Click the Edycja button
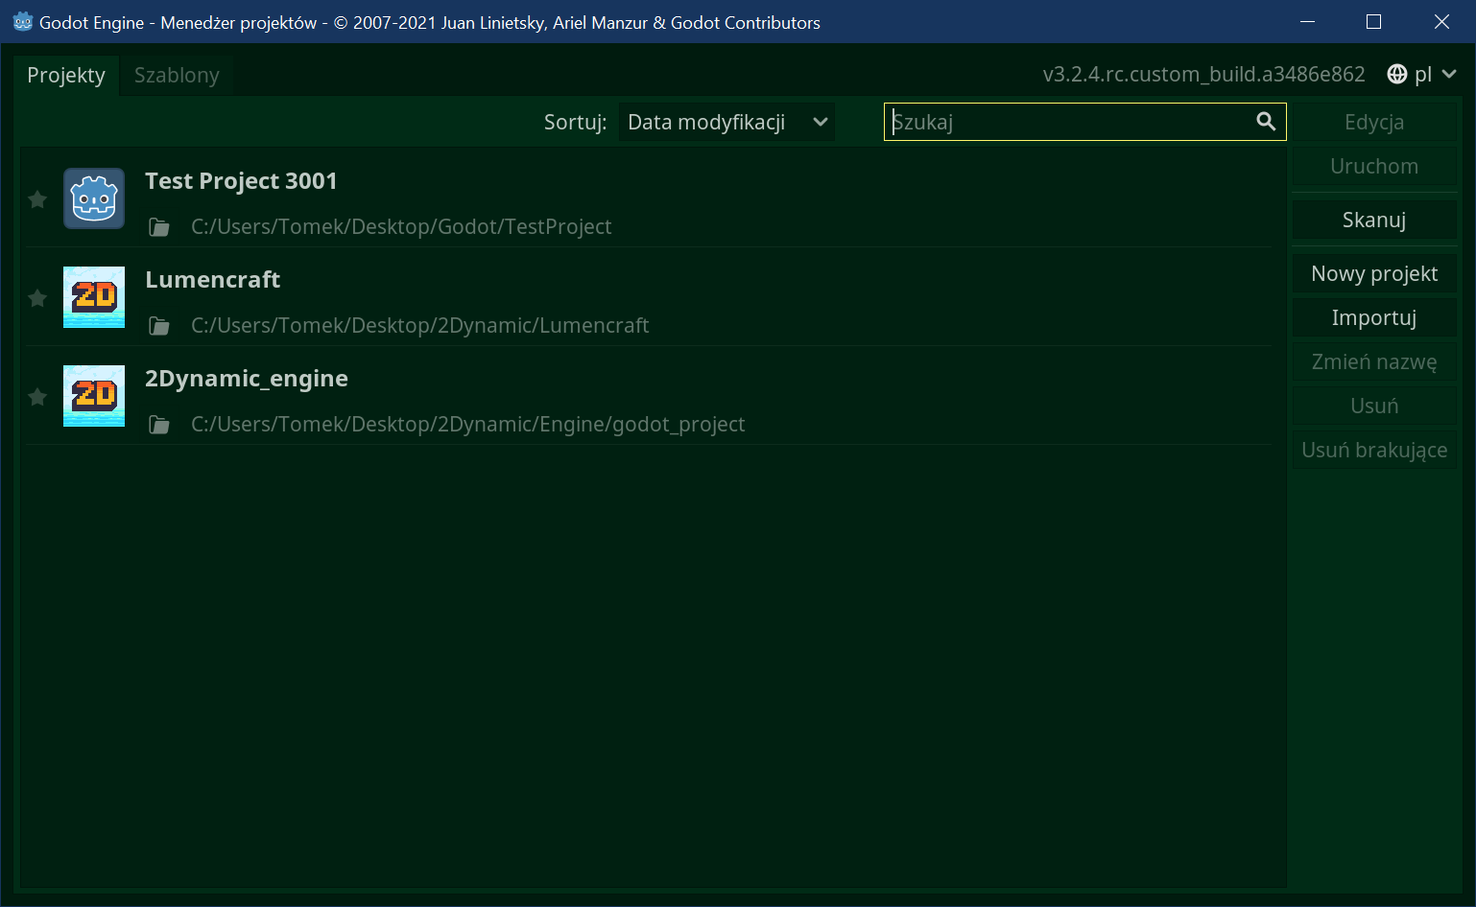 pos(1374,122)
